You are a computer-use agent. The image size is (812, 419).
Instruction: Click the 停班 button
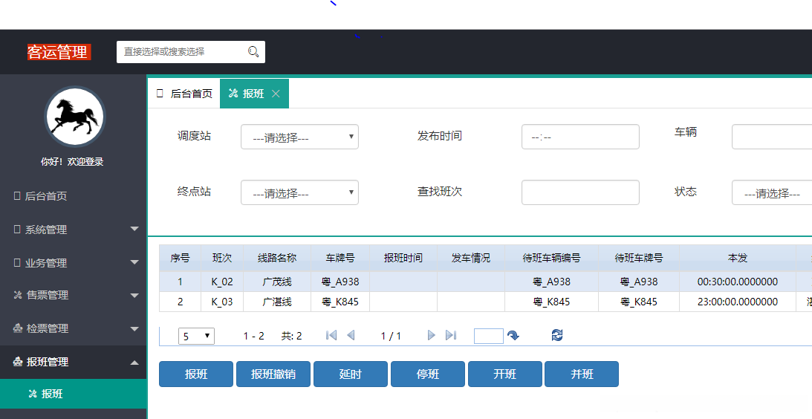(428, 374)
